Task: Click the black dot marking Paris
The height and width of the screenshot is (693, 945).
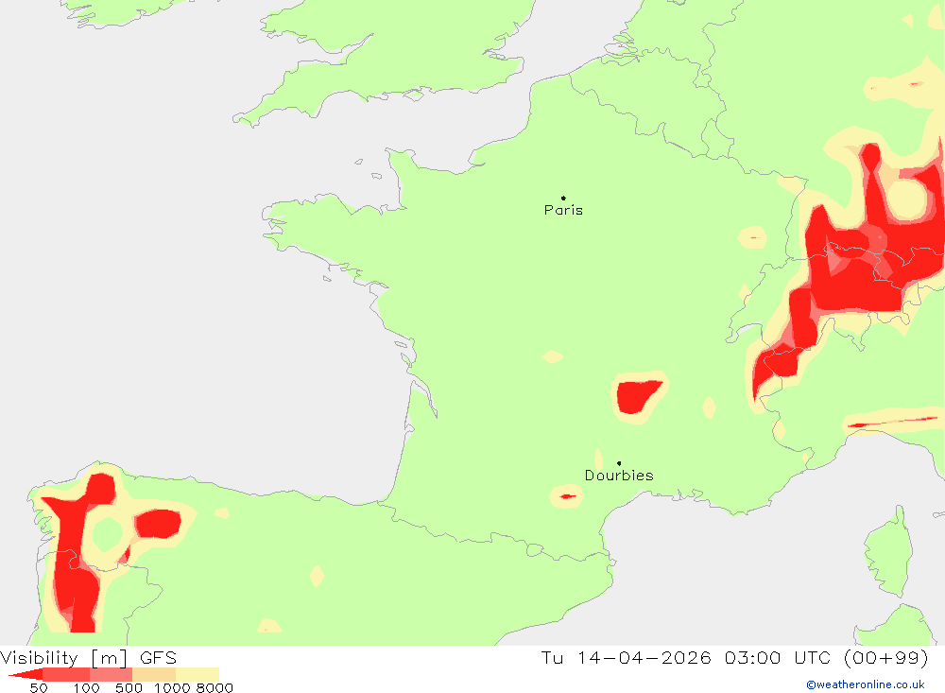Action: click(563, 198)
